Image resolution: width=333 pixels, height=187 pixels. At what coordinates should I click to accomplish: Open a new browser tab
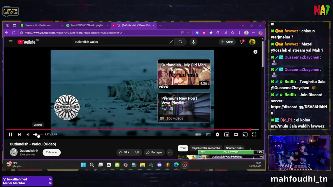pyautogui.click(x=160, y=25)
